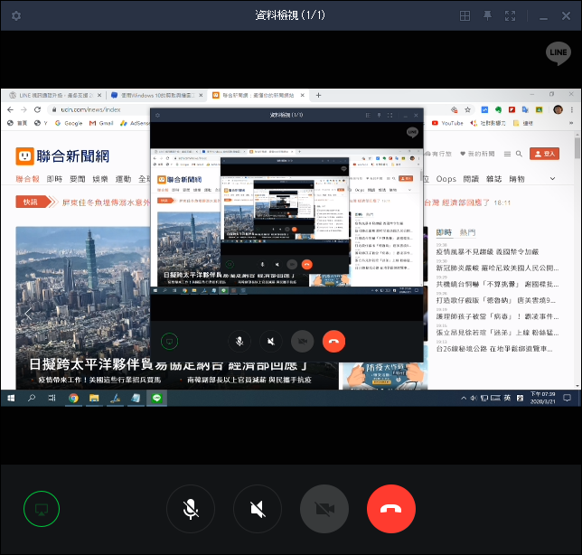The image size is (582, 555).
Task: Open settings gear in outer LINE window
Action: (16, 15)
